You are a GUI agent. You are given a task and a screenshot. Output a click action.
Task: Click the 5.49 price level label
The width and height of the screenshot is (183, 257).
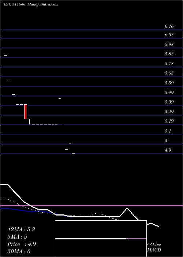pos(169,93)
